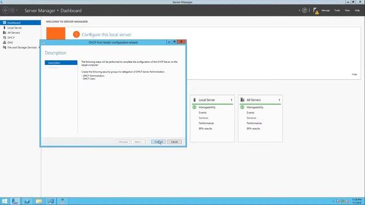
Task: Click the orange number one step icon
Action: tap(76, 34)
